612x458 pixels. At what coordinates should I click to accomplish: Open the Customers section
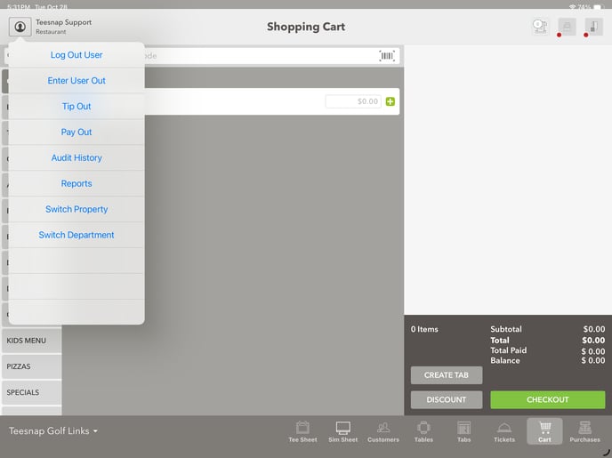[x=383, y=431]
